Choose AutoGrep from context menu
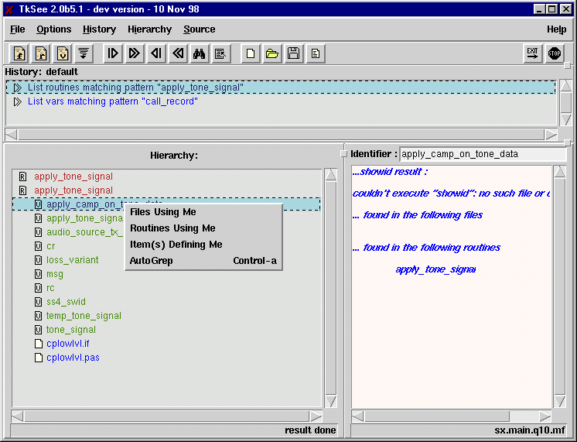The width and height of the screenshot is (577, 442). tap(204, 261)
